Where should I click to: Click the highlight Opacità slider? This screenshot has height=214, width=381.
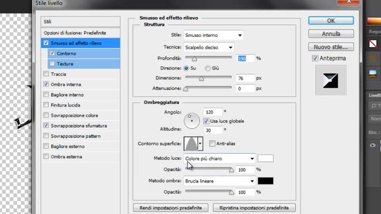tap(209, 169)
